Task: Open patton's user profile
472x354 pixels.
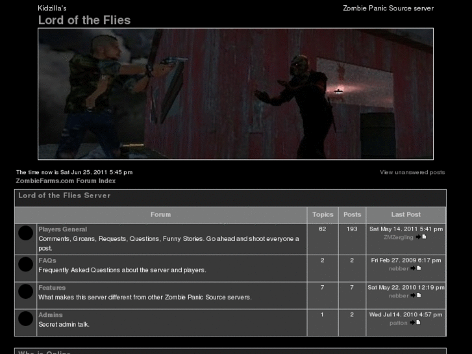Action: pyautogui.click(x=398, y=323)
